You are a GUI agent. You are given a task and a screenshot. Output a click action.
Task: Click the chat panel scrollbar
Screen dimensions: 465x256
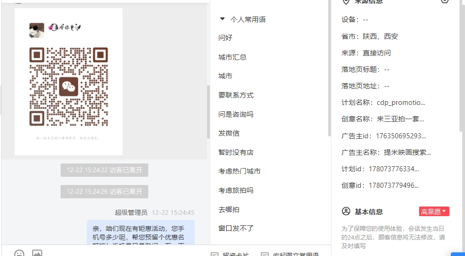coord(208,112)
